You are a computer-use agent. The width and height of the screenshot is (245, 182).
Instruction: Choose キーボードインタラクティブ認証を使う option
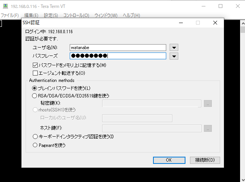[x=35, y=136]
